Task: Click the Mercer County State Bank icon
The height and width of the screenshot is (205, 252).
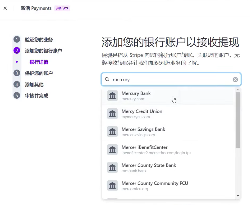Action: coord(112,168)
